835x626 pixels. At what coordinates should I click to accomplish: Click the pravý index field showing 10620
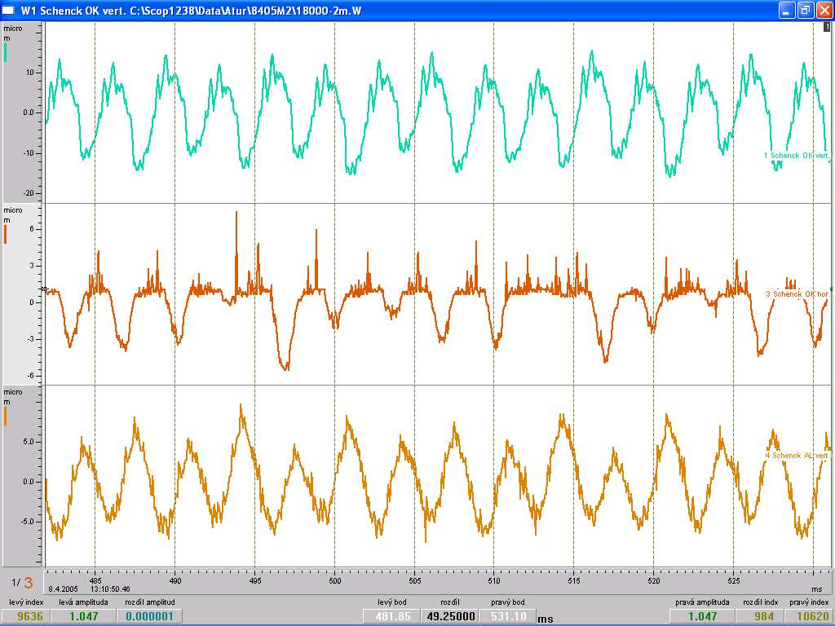[808, 616]
